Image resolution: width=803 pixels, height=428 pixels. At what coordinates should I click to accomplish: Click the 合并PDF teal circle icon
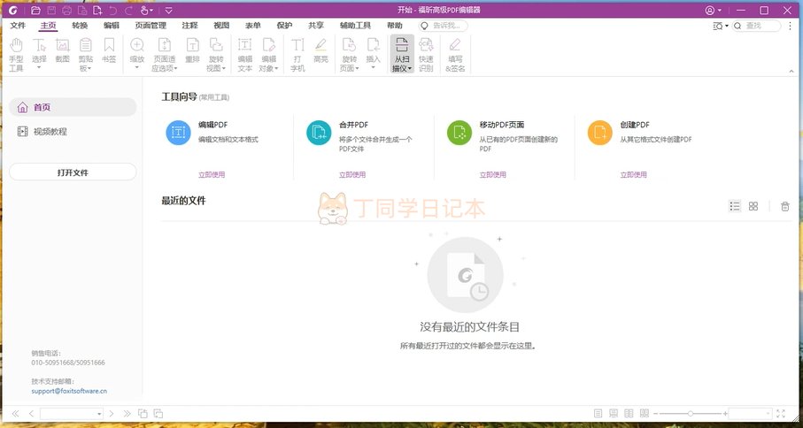point(319,134)
